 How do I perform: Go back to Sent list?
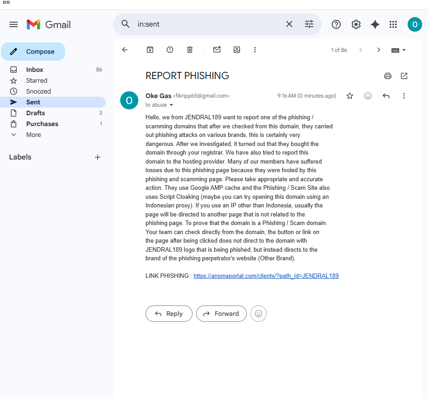pos(125,50)
